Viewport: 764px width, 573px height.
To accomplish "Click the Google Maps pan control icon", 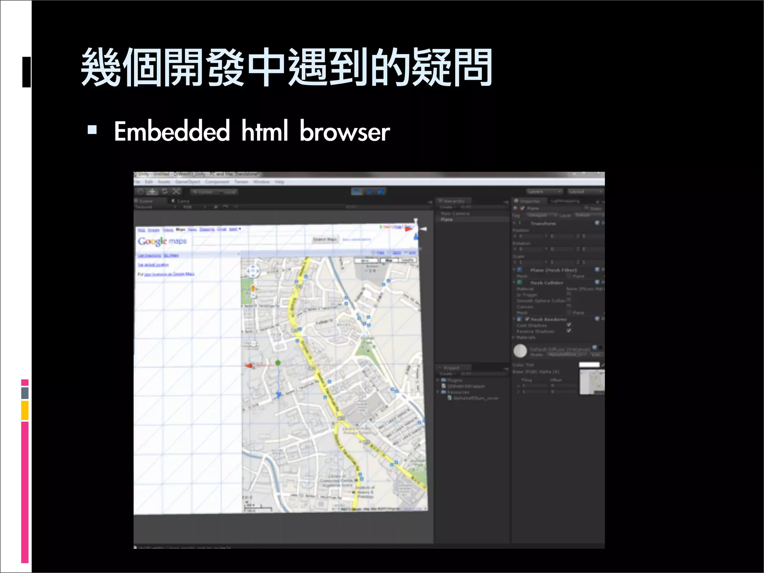I will point(253,271).
